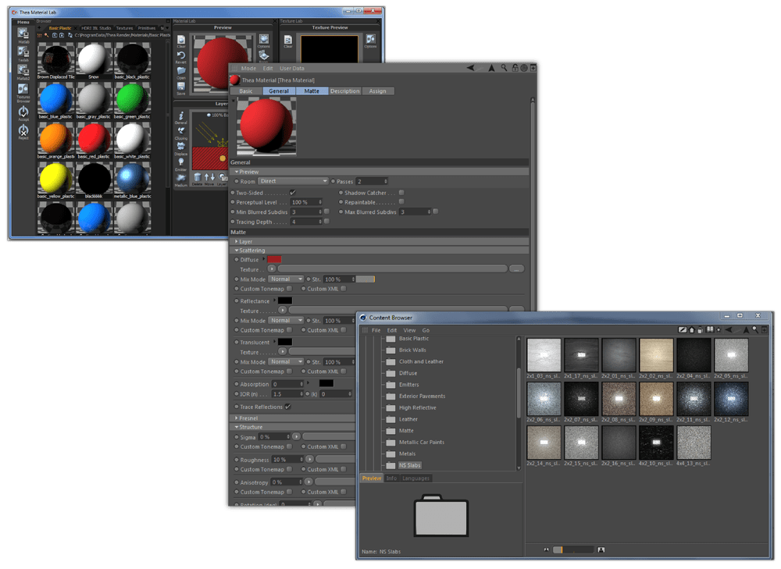Select the Emitter layer icon

click(181, 162)
